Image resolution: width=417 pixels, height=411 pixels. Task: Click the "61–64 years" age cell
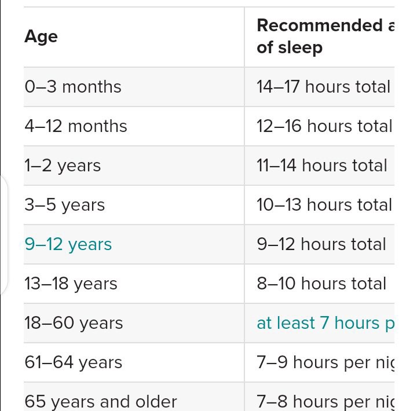pos(73,362)
